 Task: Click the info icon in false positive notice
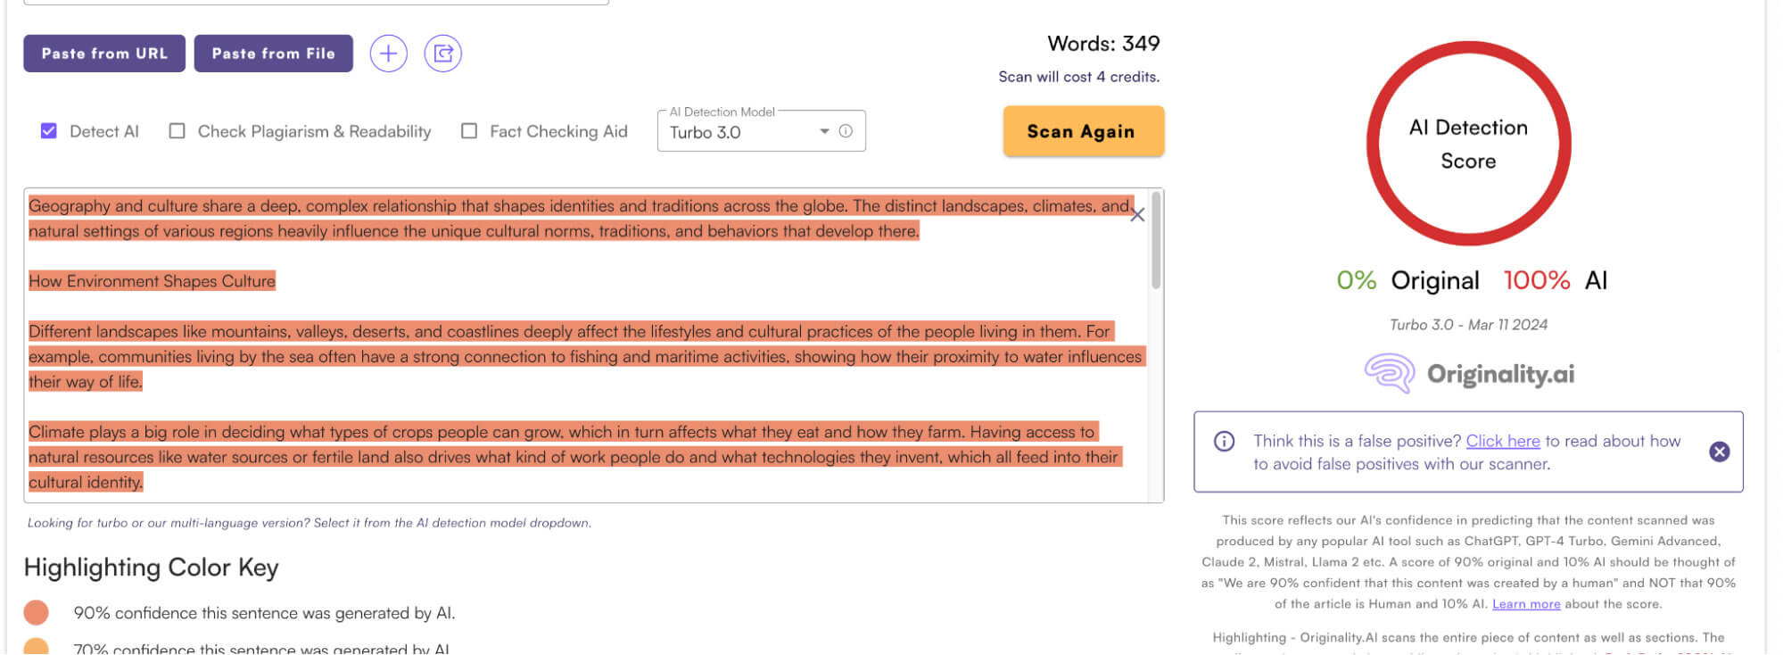click(x=1224, y=442)
